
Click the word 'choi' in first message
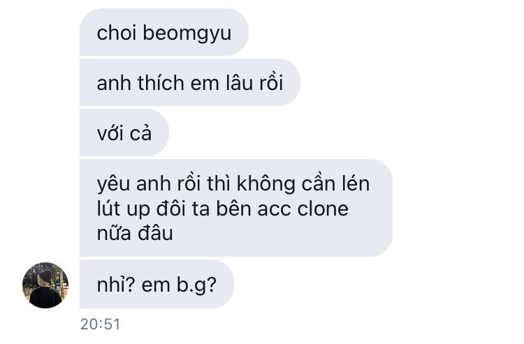click(116, 33)
